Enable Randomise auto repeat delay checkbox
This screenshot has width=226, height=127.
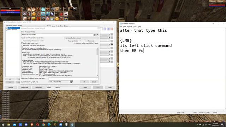22,46
